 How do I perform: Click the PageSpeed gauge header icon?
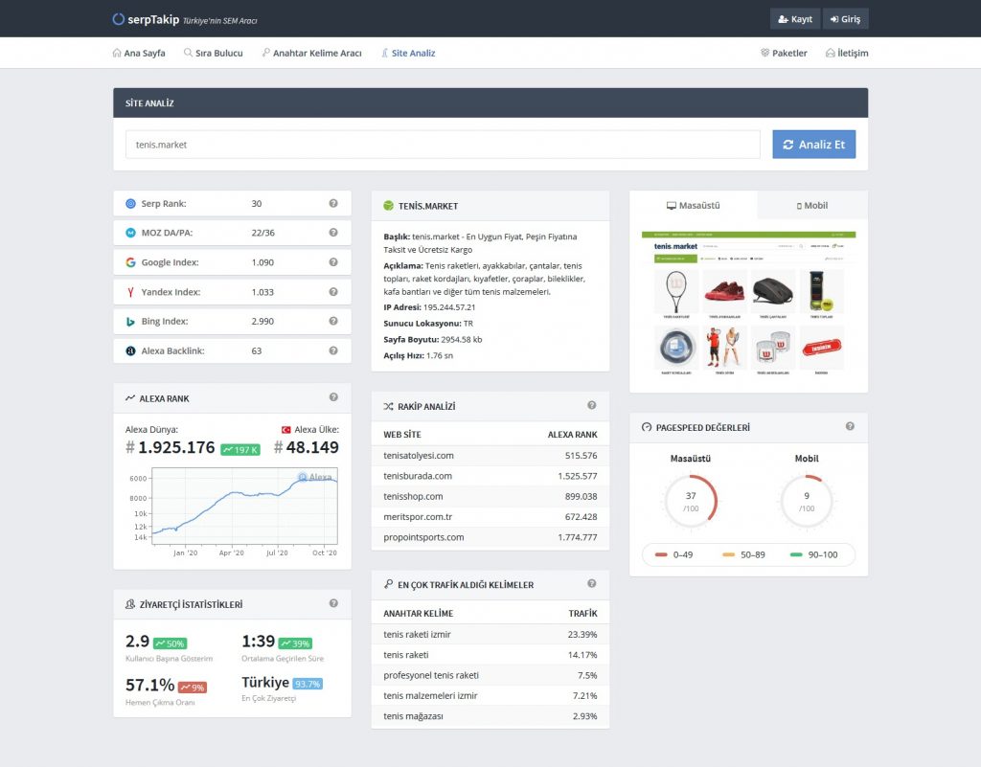[x=647, y=428]
